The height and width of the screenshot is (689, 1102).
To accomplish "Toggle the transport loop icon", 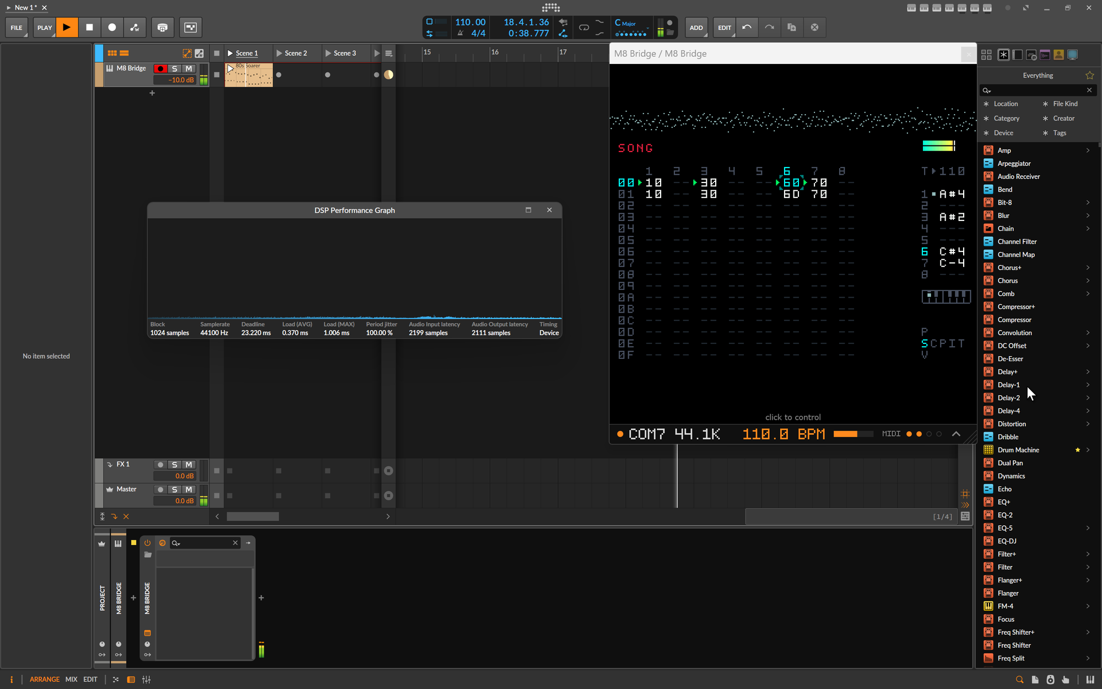I will (x=584, y=27).
